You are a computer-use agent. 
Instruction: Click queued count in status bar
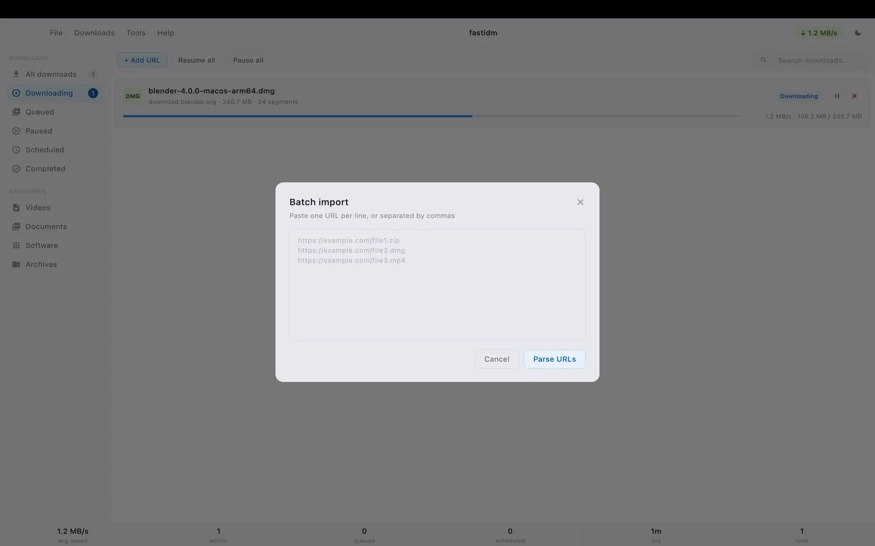click(x=364, y=535)
